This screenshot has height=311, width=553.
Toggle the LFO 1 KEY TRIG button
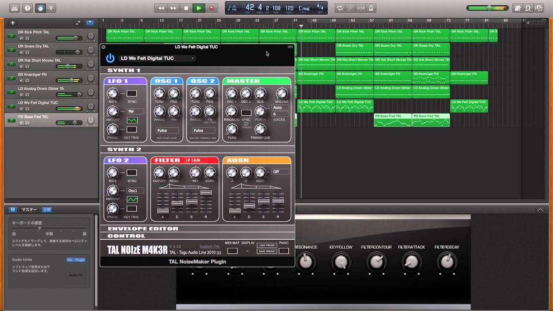coord(132,130)
